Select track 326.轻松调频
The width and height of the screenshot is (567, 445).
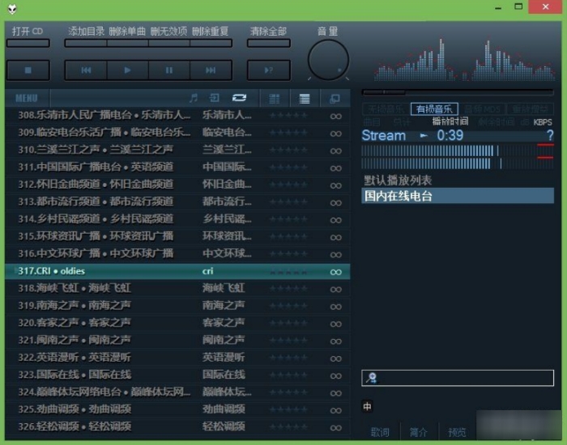point(177,427)
